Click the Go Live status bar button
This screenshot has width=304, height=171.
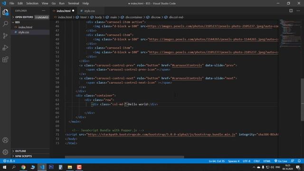[281, 161]
